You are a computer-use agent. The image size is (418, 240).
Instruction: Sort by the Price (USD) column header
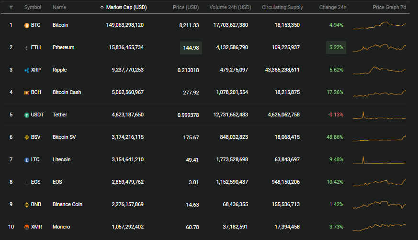point(186,8)
